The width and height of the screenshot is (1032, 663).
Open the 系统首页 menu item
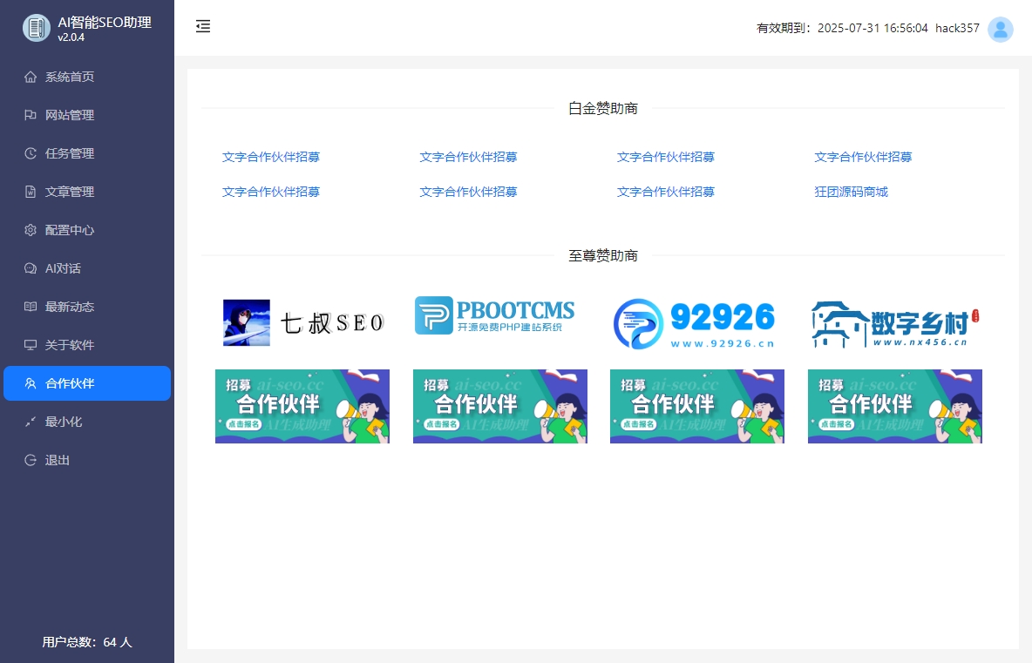87,77
